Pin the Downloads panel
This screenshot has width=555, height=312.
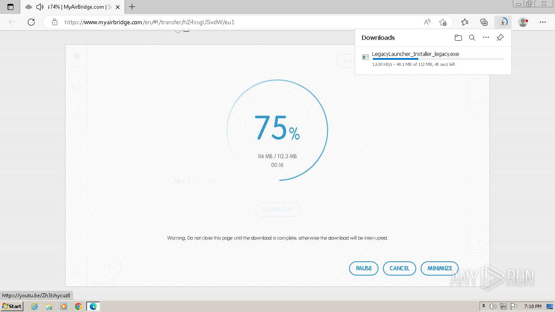pos(500,38)
